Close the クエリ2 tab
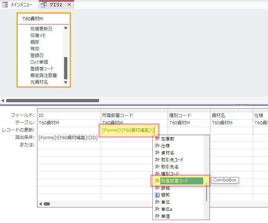This screenshot has width=268, height=223. [69, 4]
